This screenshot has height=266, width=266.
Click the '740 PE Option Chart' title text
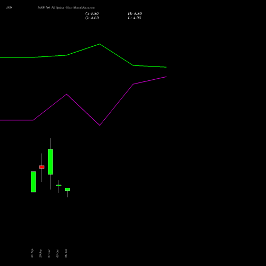point(59,7)
